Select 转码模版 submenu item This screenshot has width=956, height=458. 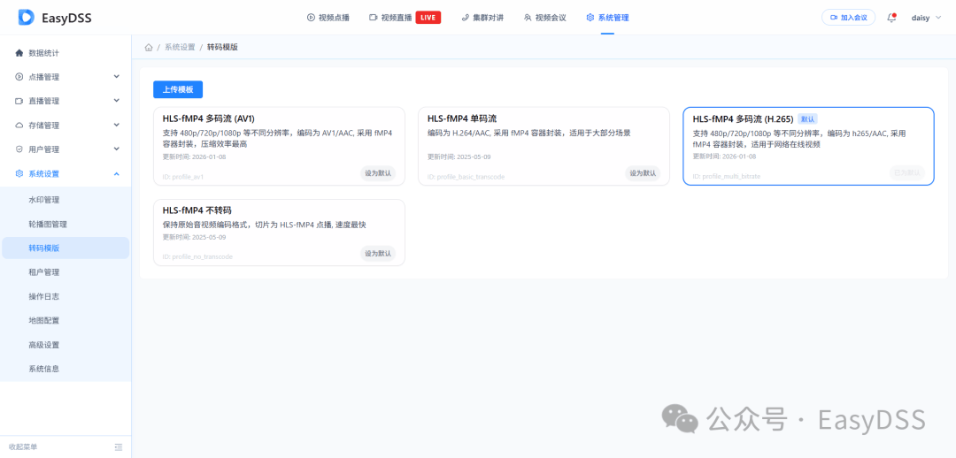pyautogui.click(x=66, y=248)
